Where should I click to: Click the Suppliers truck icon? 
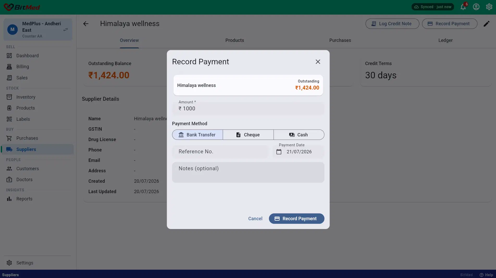[9, 149]
